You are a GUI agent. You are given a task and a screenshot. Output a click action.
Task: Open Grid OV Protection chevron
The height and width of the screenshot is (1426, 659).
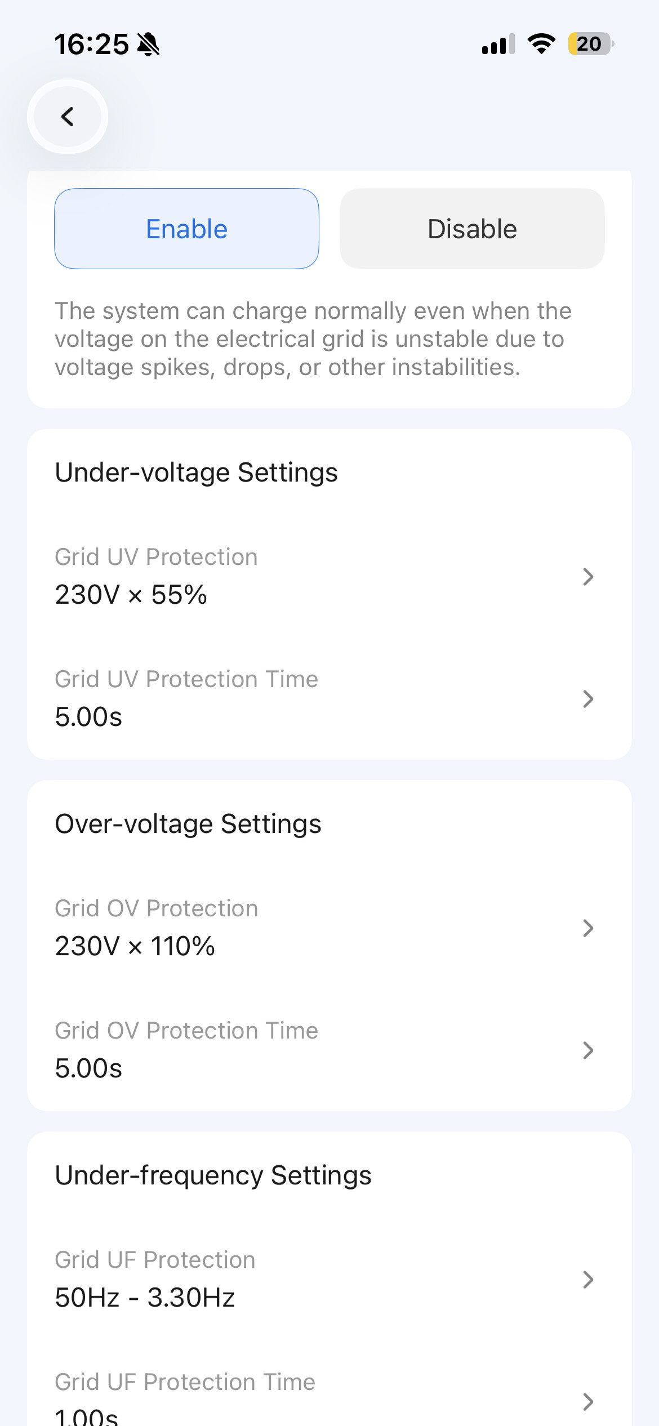[588, 928]
